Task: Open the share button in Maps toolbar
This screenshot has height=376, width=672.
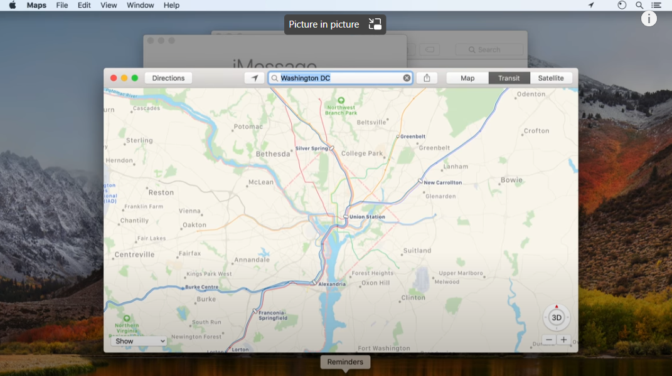Action: coord(427,78)
